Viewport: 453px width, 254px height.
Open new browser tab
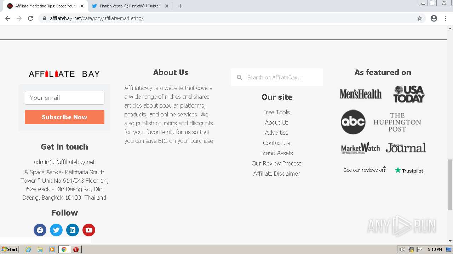point(180,6)
